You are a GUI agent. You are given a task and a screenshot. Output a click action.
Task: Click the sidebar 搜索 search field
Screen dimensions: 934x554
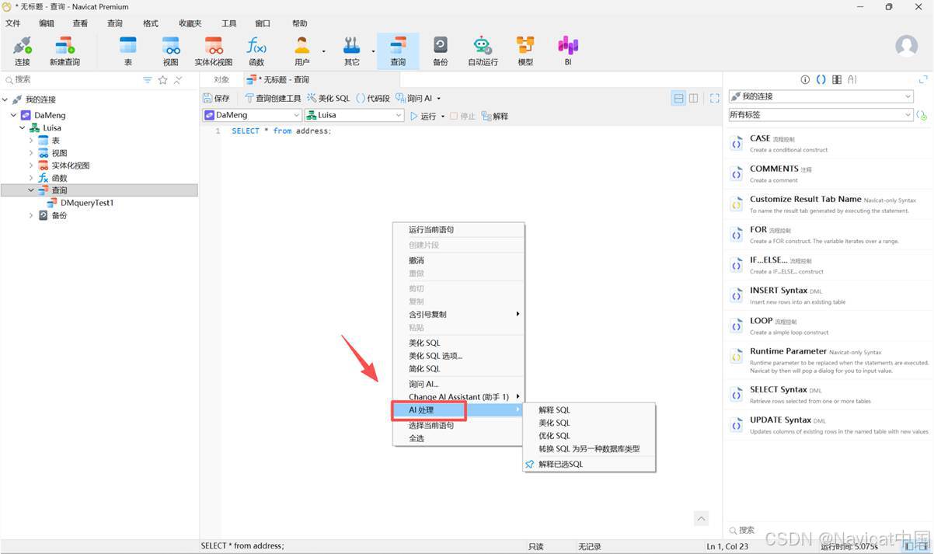pos(70,80)
